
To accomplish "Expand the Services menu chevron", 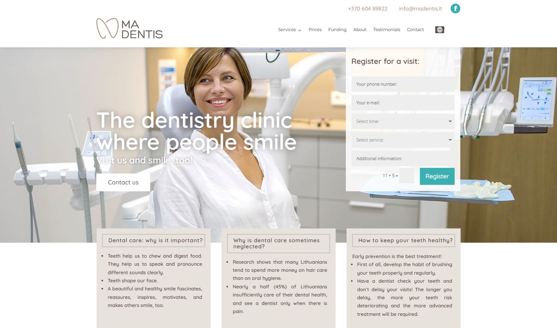I will point(300,30).
